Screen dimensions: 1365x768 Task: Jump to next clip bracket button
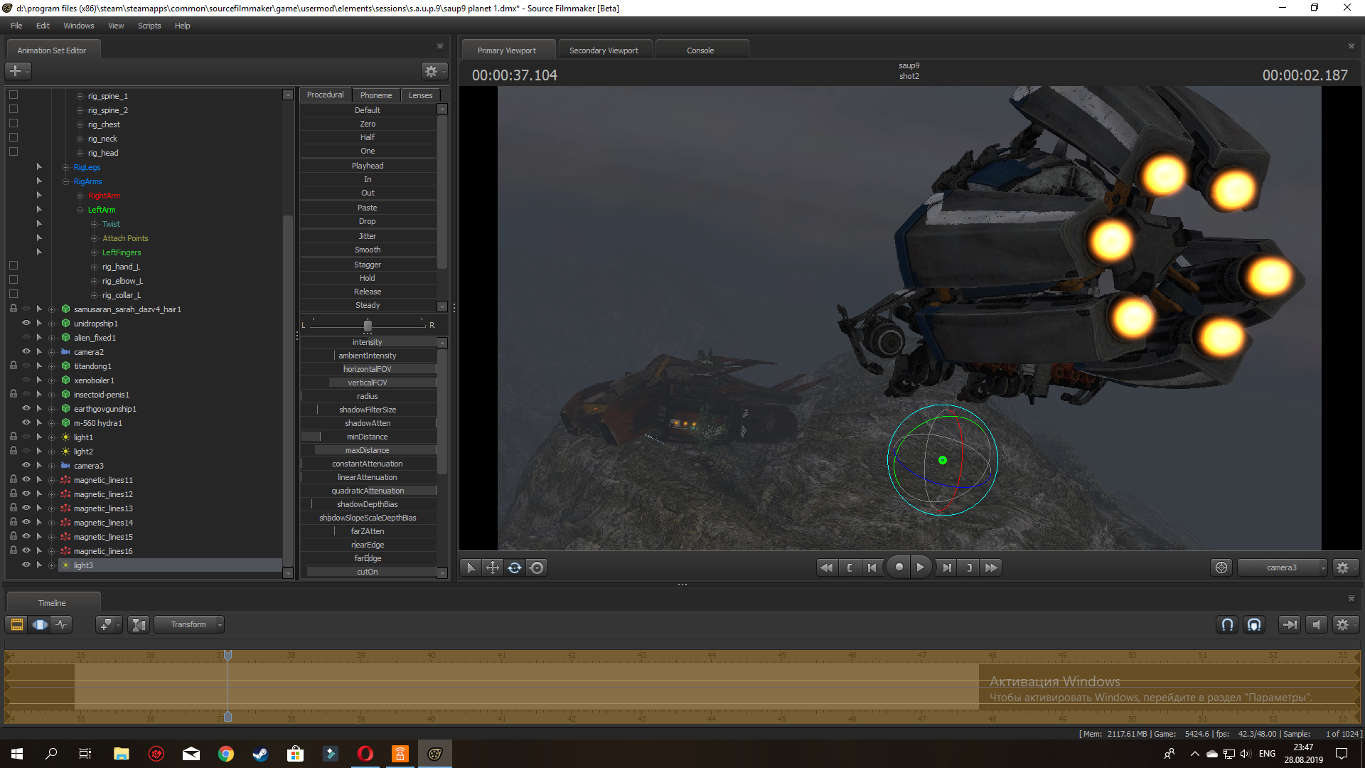968,567
